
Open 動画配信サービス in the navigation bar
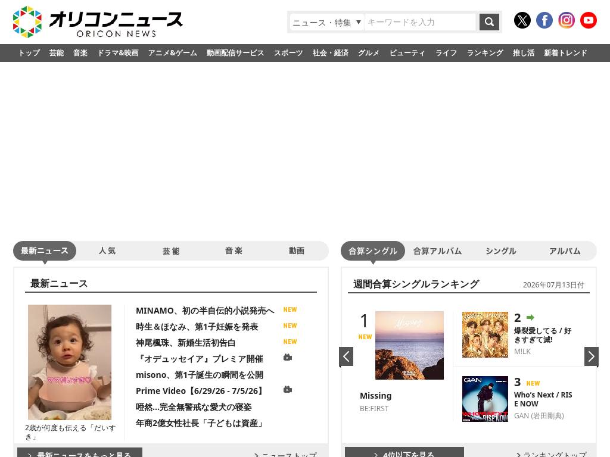(235, 53)
